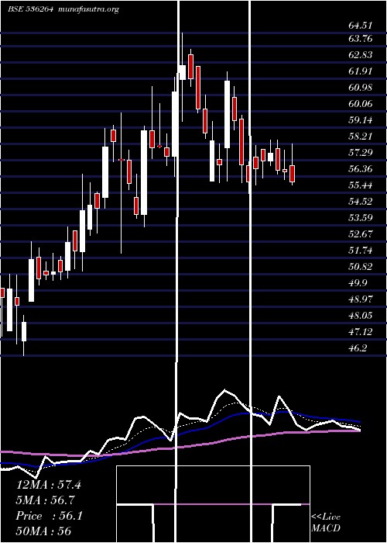387x543 pixels.
Task: Select the 55.44 price level label
Action: 361,185
